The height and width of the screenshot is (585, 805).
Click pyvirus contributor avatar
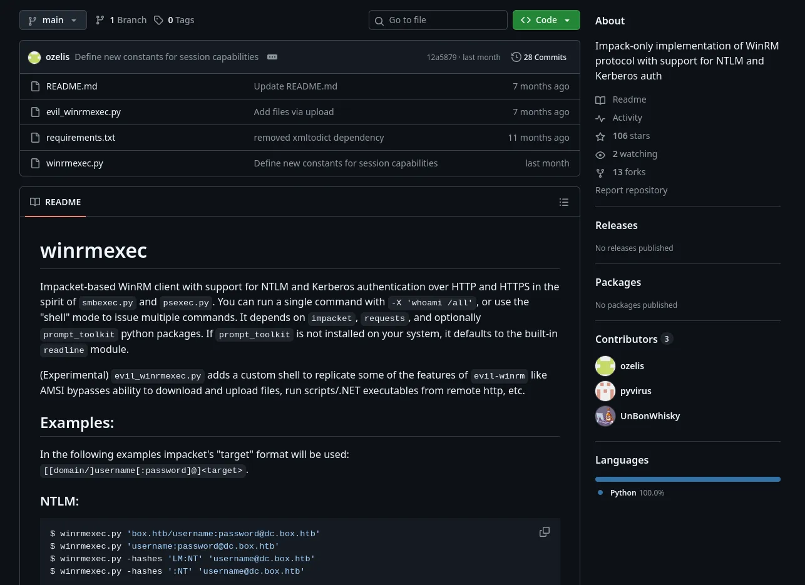click(x=605, y=391)
